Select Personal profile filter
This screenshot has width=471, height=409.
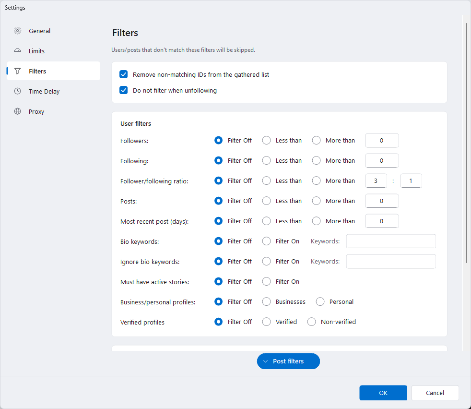coord(320,301)
